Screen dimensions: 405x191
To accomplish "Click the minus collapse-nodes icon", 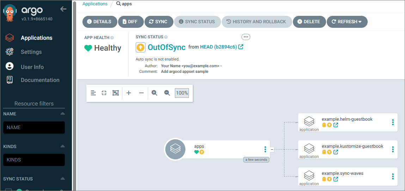I will [x=141, y=93].
